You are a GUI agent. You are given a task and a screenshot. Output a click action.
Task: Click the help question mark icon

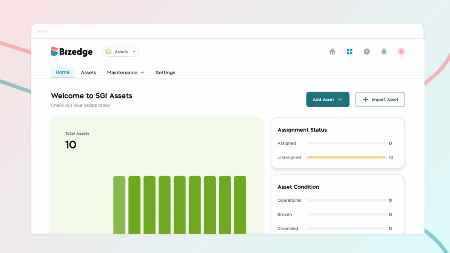click(x=367, y=52)
